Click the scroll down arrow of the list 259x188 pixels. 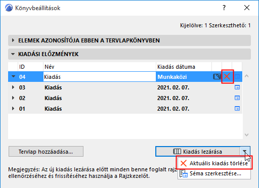(246, 135)
